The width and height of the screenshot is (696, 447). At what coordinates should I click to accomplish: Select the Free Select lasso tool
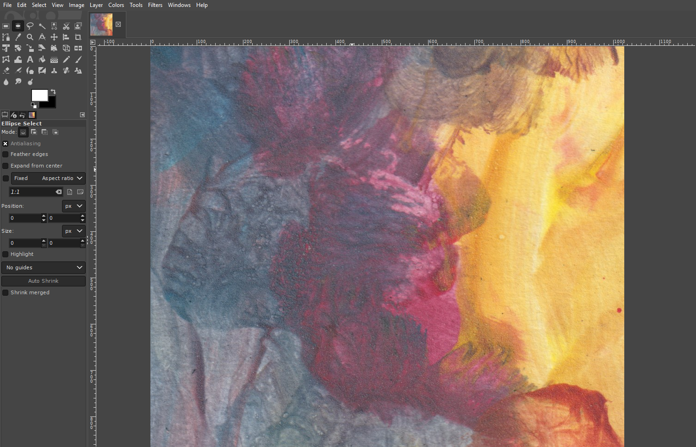[30, 26]
